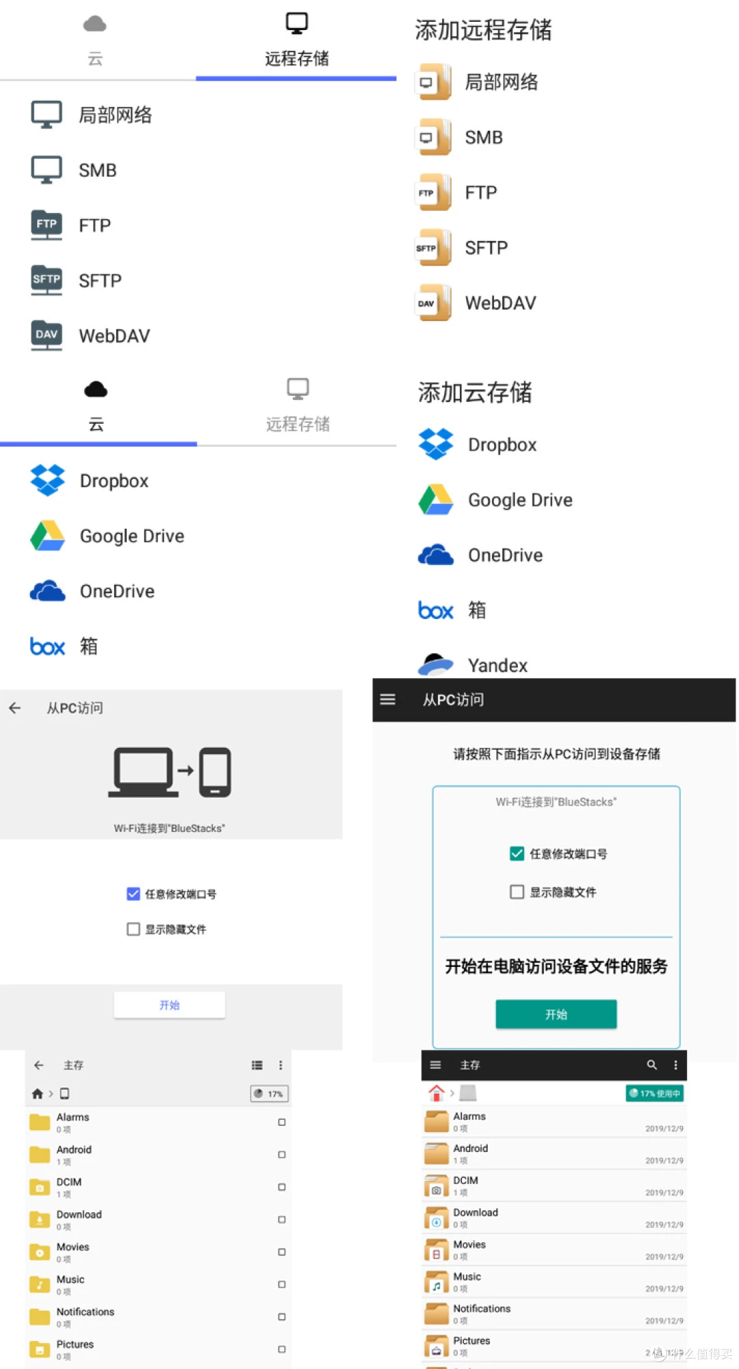This screenshot has width=739, height=1369.
Task: Go back using the arrow beside light 从PC访问 title
Action: click(15, 708)
